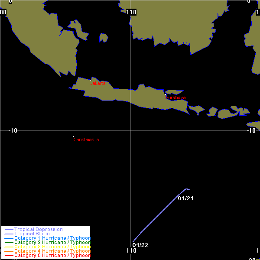Image resolution: width=260 pixels, height=260 pixels.
Task: Select Tropical Storm legend entry
Action: point(32,234)
